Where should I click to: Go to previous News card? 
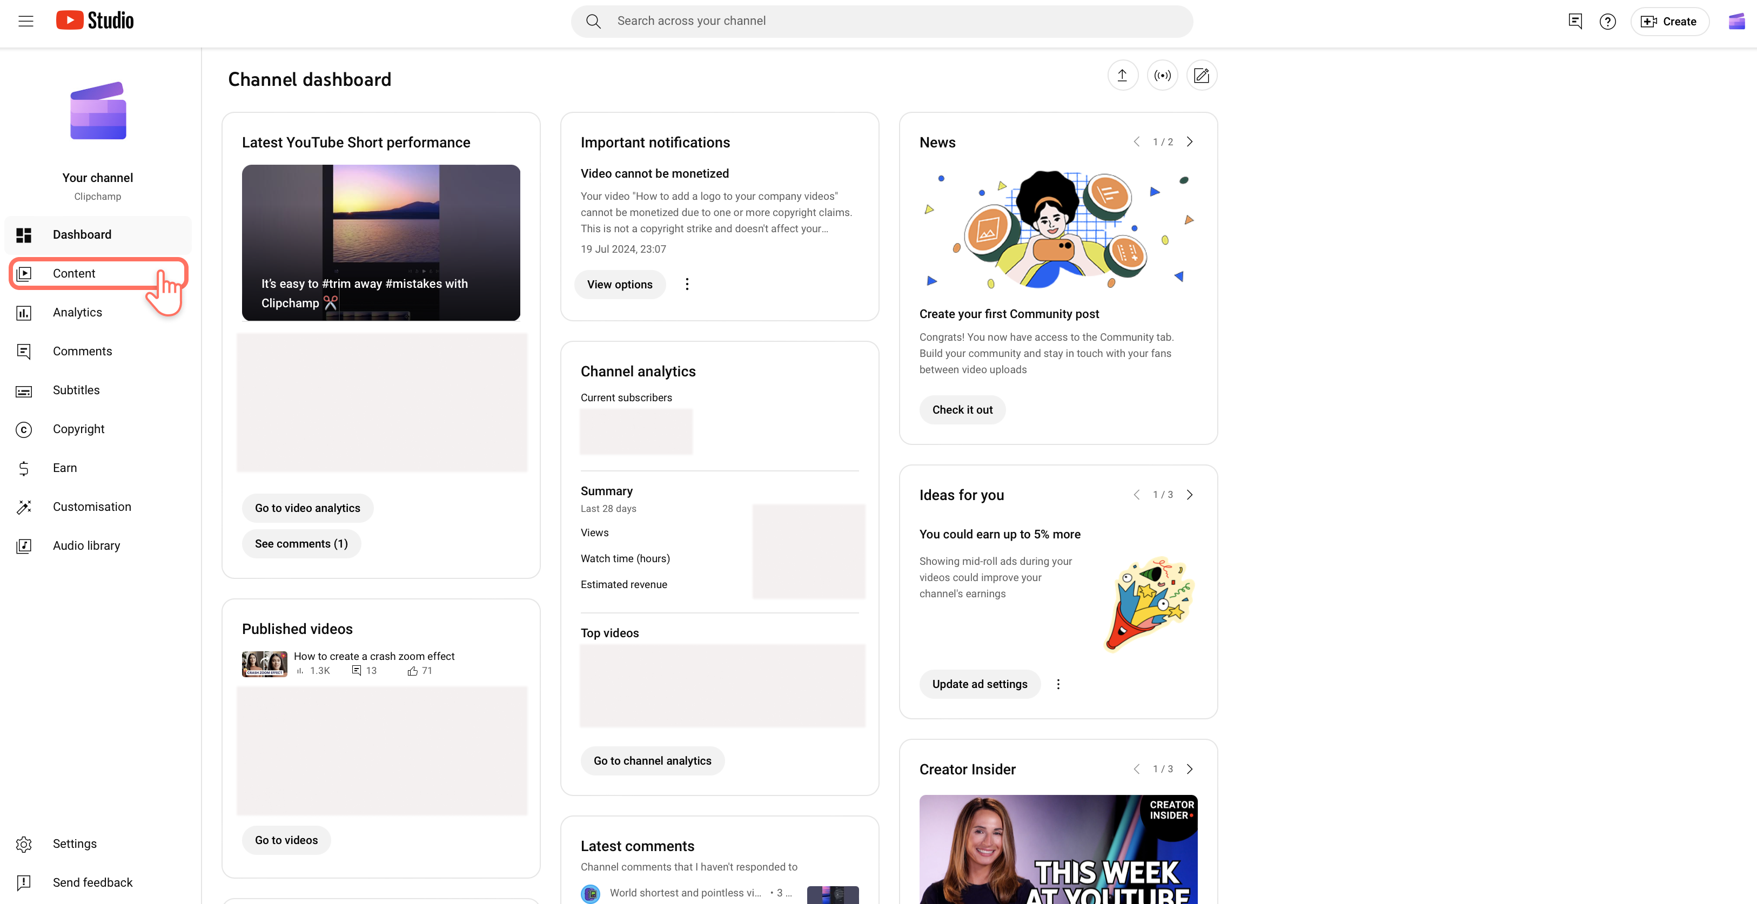[1136, 142]
